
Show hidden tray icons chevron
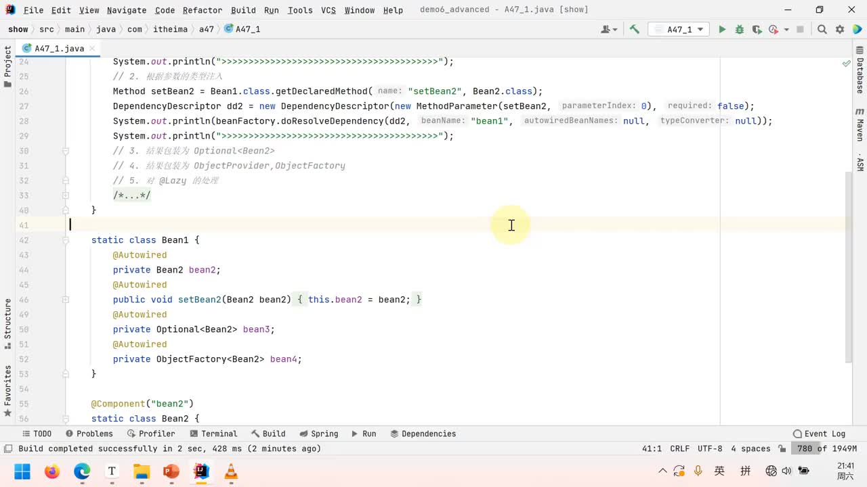tap(662, 471)
